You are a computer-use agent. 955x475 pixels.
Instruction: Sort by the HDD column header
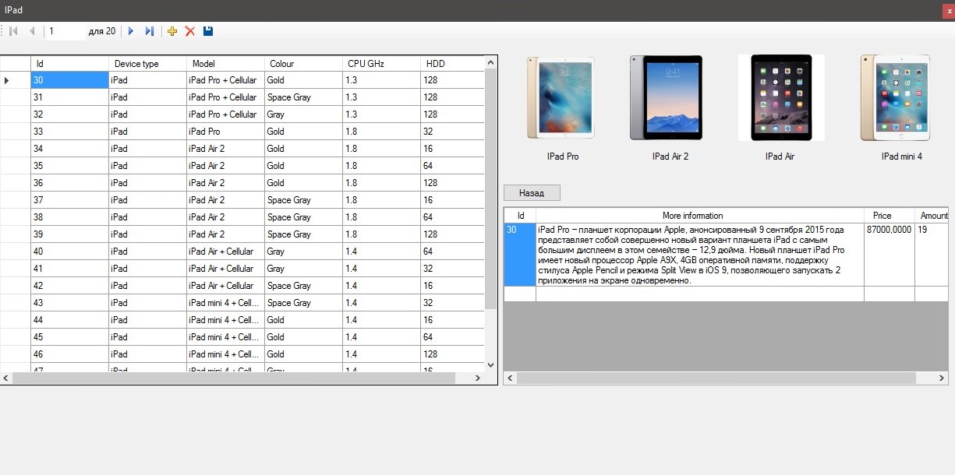[x=452, y=64]
